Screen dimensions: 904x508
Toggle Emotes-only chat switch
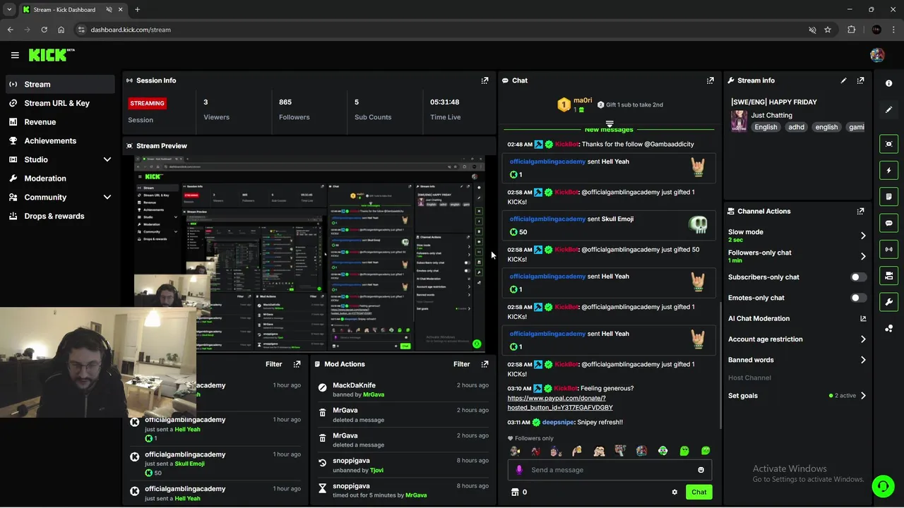coord(858,298)
